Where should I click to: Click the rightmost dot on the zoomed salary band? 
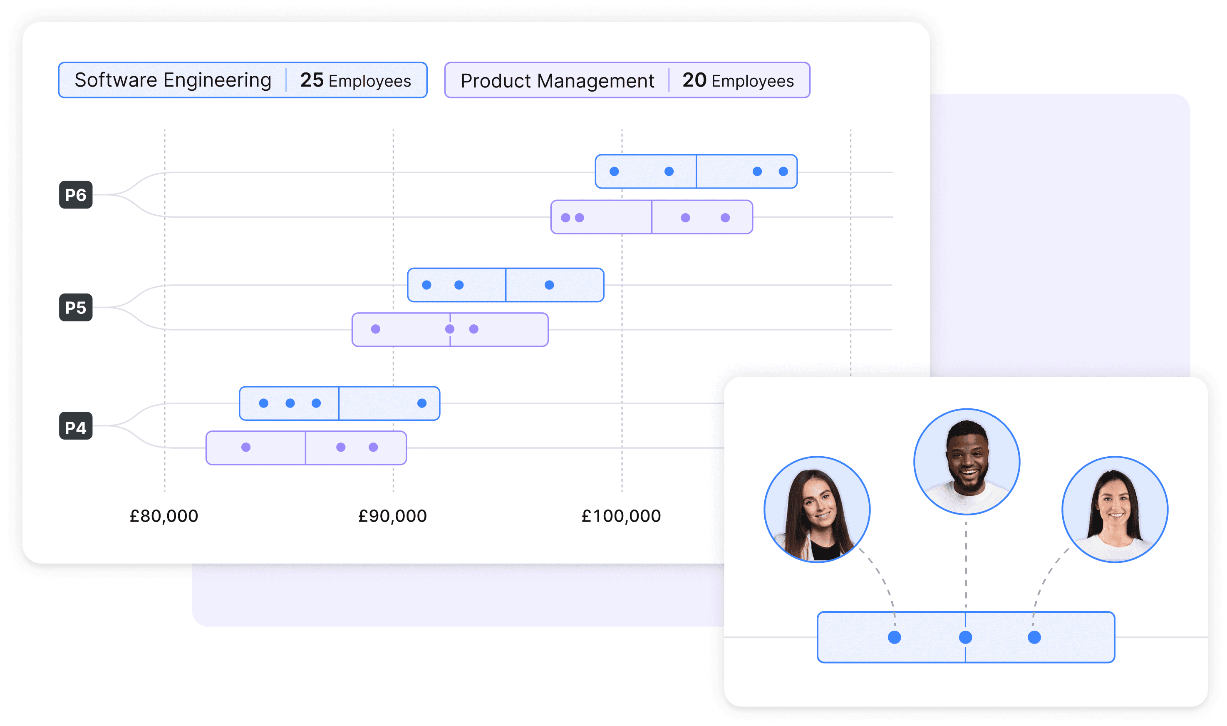[x=1034, y=637]
